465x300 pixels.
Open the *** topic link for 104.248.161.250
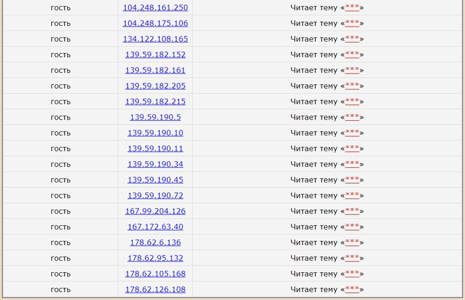coord(352,8)
